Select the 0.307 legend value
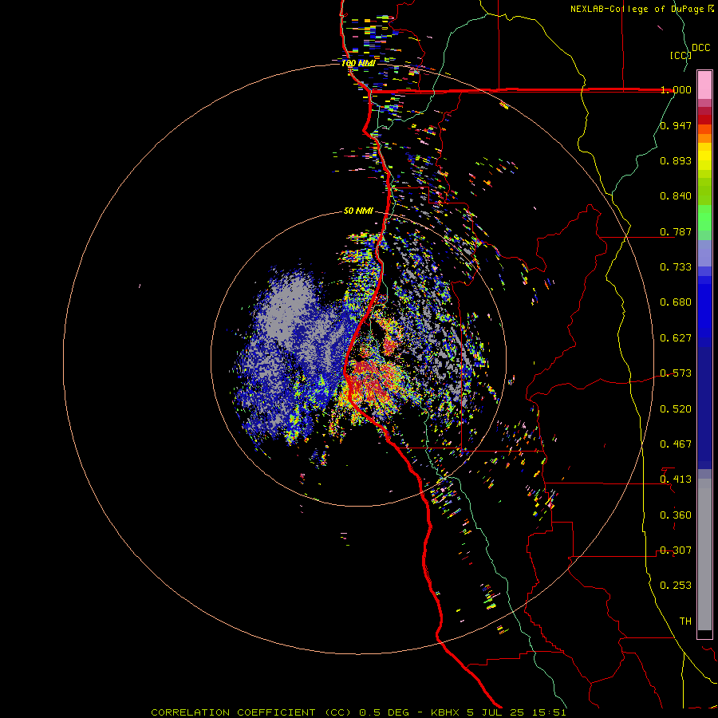Screen dimensions: 718x718 pos(676,550)
